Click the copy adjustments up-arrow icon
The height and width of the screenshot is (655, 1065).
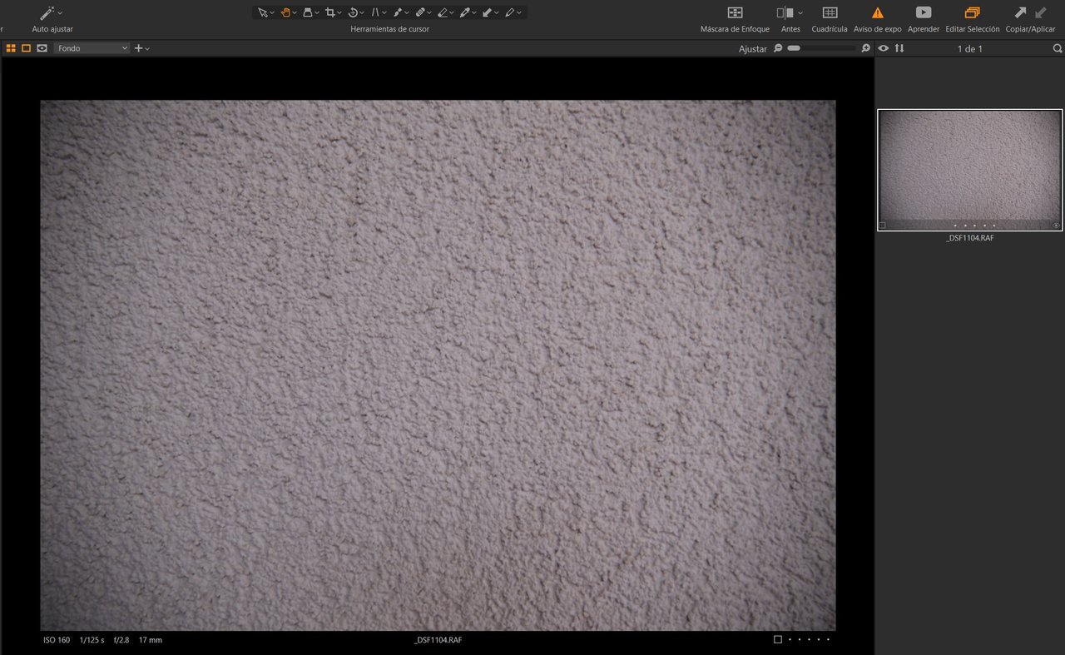pyautogui.click(x=1020, y=12)
